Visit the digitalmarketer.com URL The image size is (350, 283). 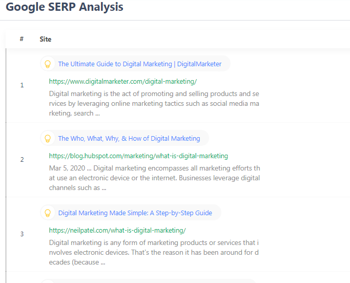coord(122,81)
